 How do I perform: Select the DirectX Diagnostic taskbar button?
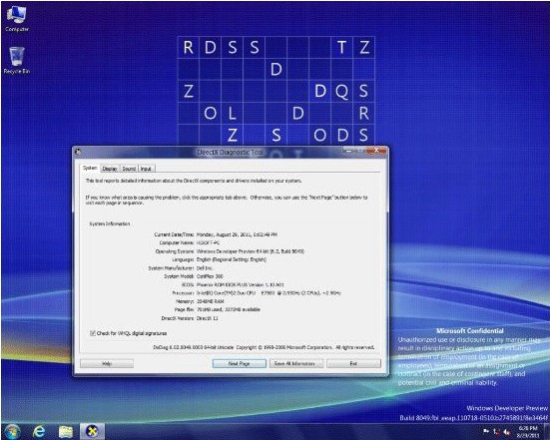(92, 432)
